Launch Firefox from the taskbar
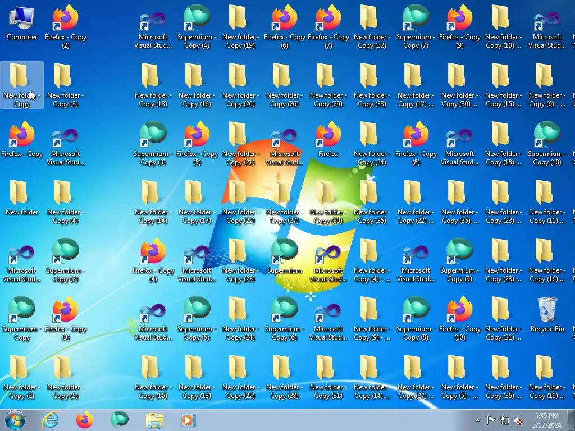Screen dimensions: 575x431 (x=85, y=420)
